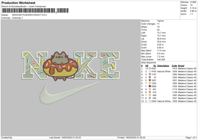Select stitch count 2588 in row 7

154,86
